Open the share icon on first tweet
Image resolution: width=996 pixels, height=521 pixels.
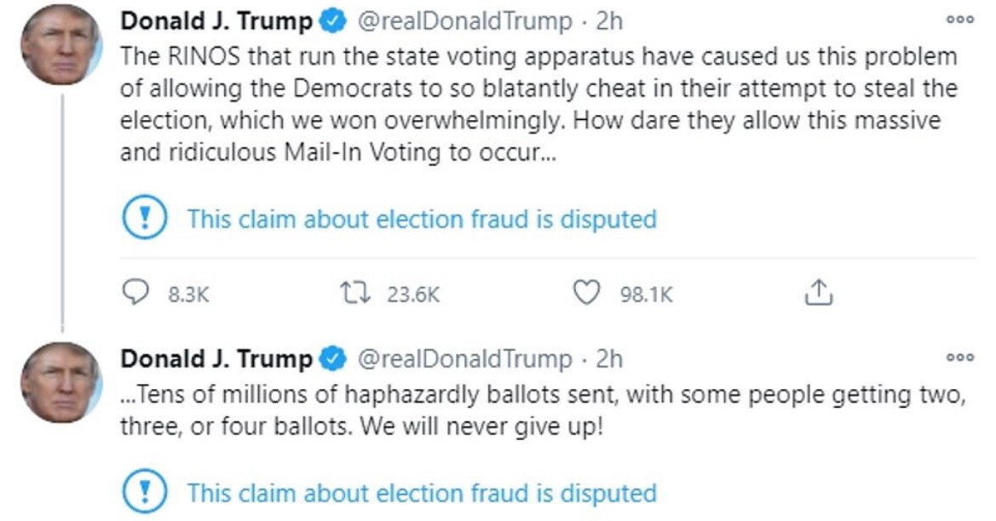click(818, 293)
